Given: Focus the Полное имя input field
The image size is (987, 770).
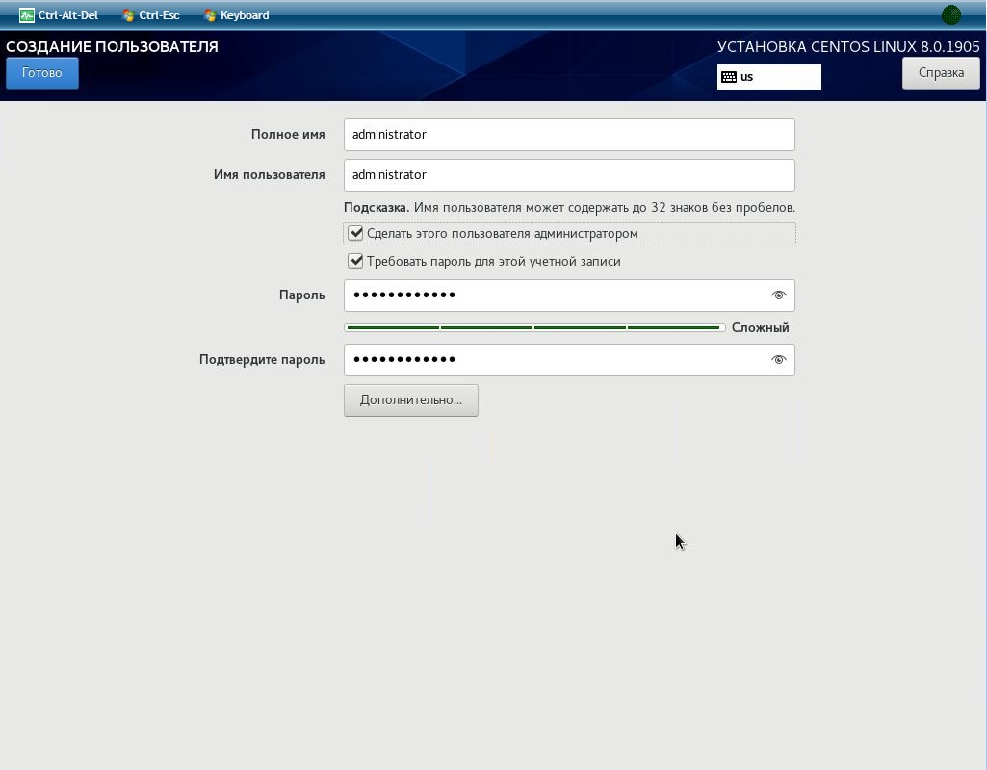Looking at the screenshot, I should (x=569, y=135).
